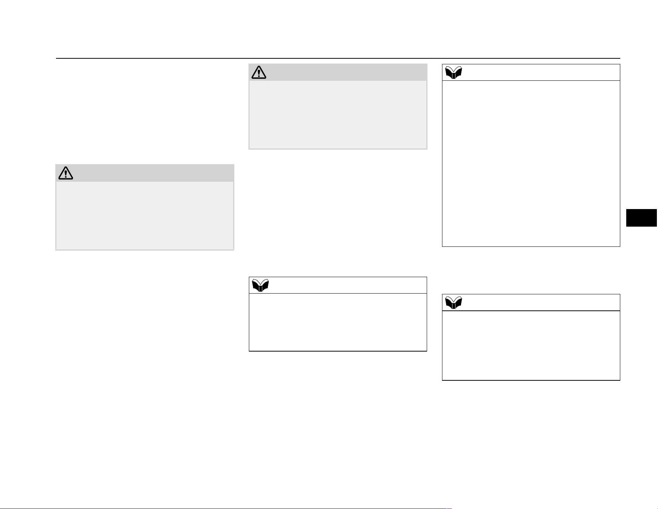Click the light grey body of the first-column caution box
The width and height of the screenshot is (658, 509).
pyautogui.click(x=145, y=215)
